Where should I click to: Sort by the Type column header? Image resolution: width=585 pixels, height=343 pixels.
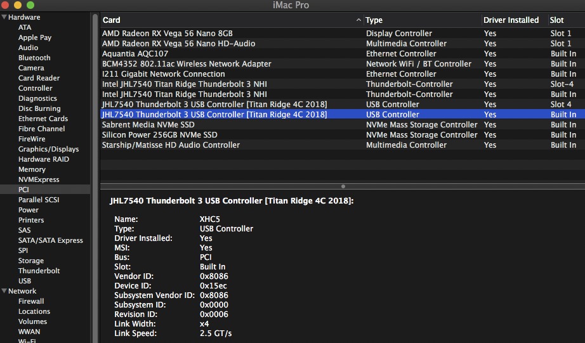[x=374, y=20]
